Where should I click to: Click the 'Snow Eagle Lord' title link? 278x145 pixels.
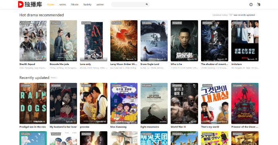[x=150, y=64]
